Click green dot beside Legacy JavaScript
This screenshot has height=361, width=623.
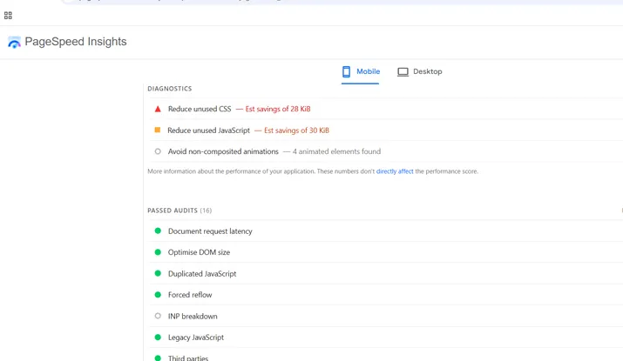coord(158,338)
